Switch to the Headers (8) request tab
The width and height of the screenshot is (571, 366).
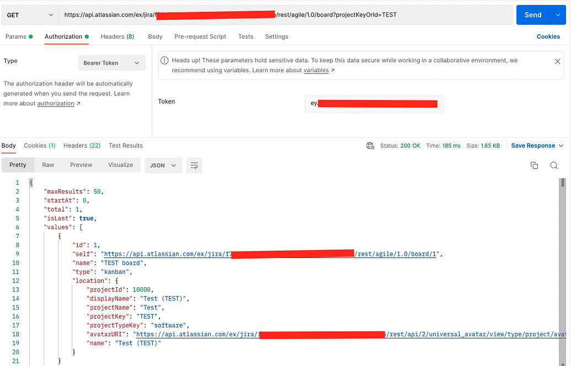pyautogui.click(x=117, y=36)
